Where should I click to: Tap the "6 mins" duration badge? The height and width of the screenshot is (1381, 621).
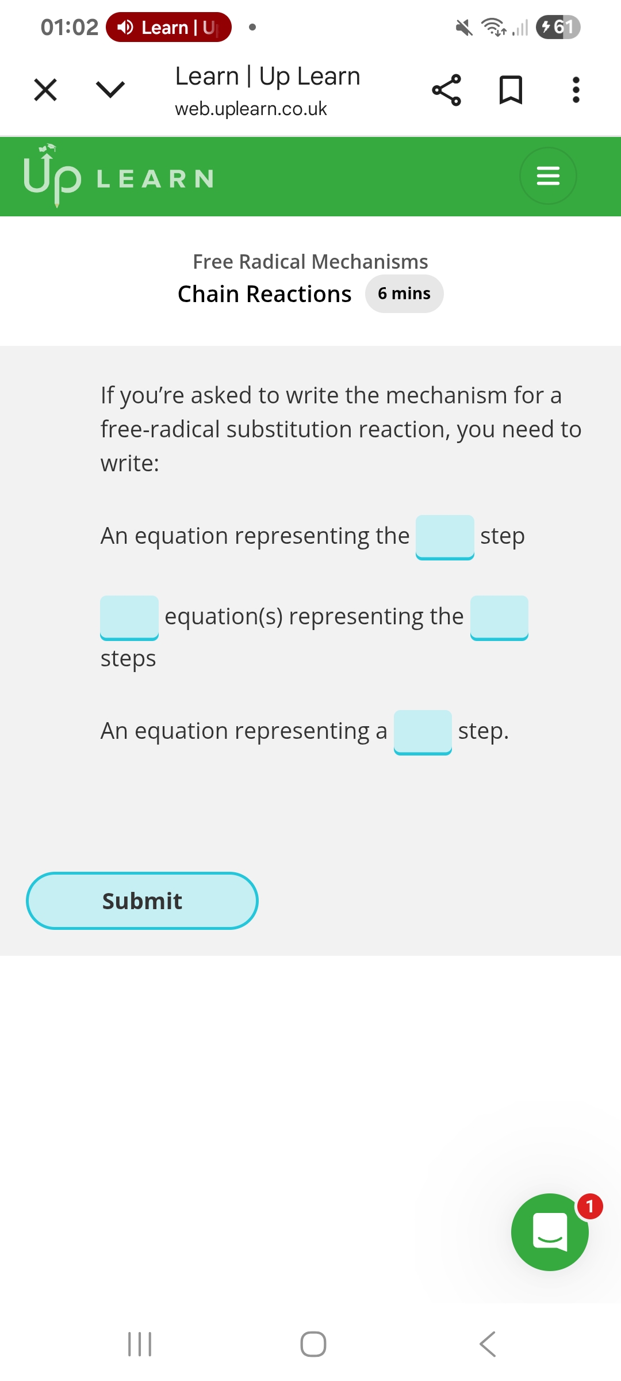[404, 293]
